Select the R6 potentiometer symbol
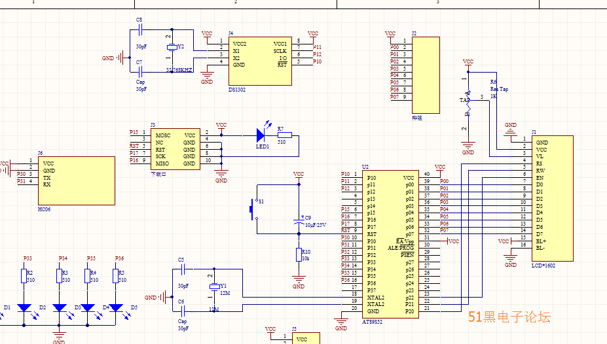 468,99
